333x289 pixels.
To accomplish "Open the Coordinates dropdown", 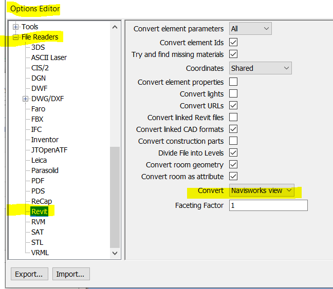I will (260, 68).
